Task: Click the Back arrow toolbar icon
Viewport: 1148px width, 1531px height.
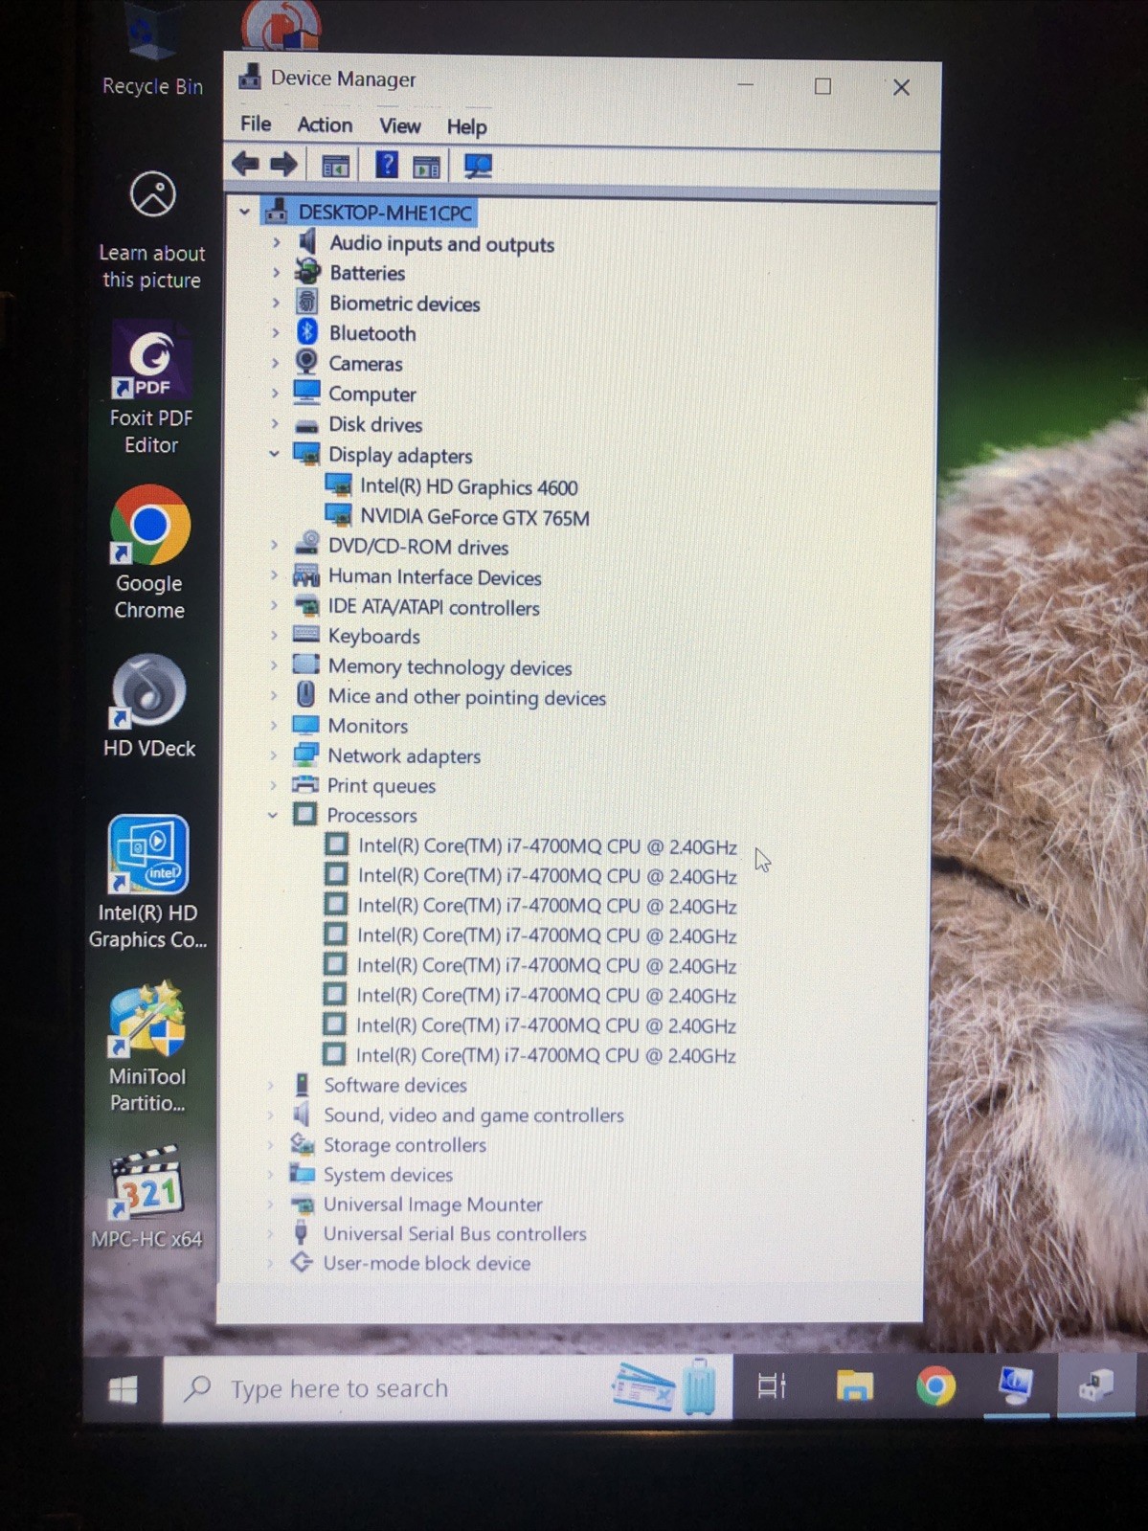Action: (245, 165)
